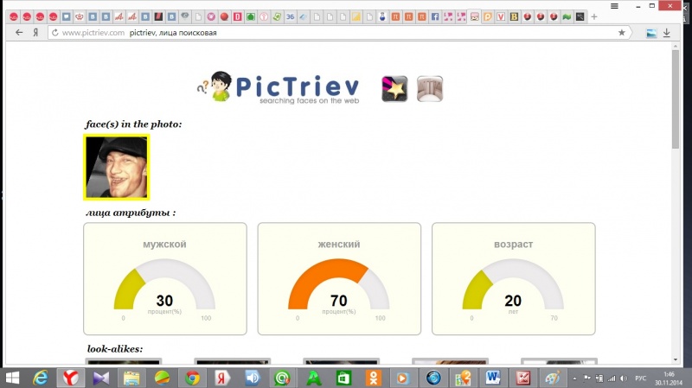Click the 'мужской' 30 percent gauge
Screen dimensions: 692x388
pyautogui.click(x=164, y=279)
